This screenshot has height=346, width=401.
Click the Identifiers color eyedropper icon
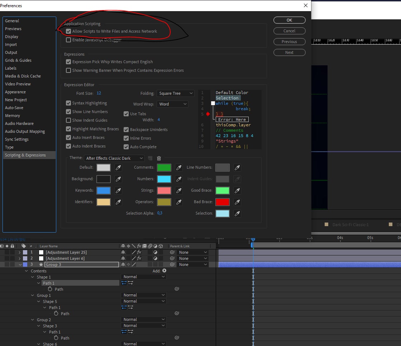pyautogui.click(x=118, y=202)
